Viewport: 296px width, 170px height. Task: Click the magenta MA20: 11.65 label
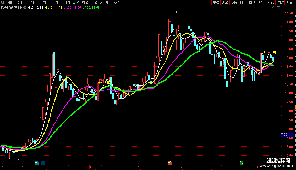click(x=72, y=8)
